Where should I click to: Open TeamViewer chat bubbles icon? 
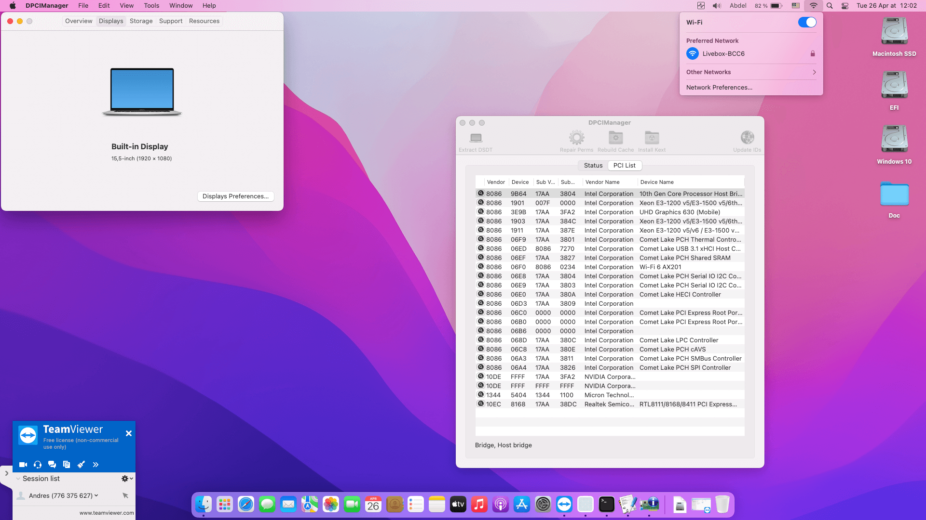click(x=52, y=465)
